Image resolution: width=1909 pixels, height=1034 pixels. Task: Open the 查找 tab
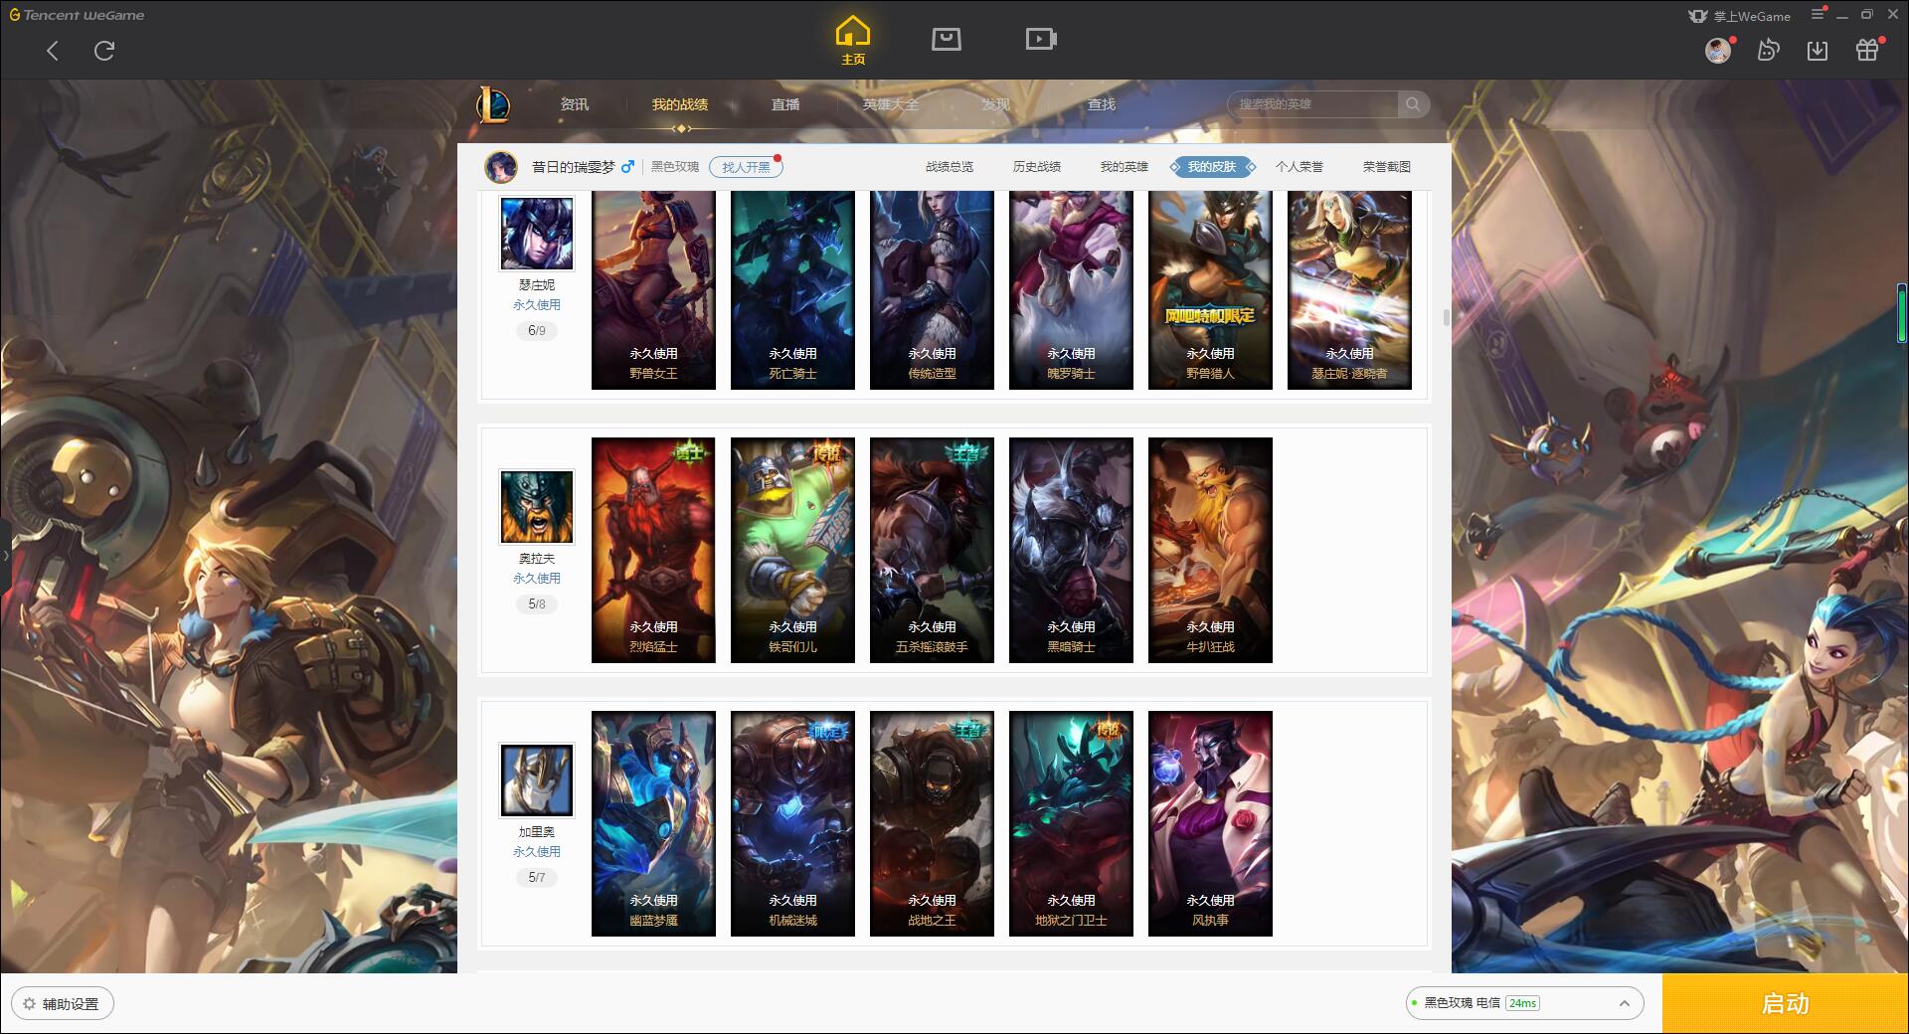coord(1102,104)
